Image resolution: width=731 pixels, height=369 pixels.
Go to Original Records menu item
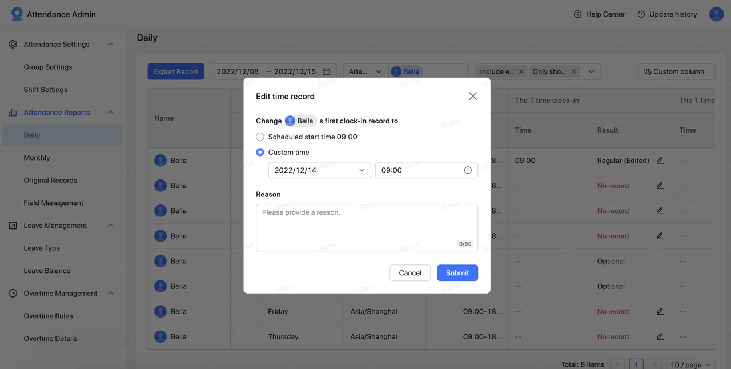click(50, 181)
